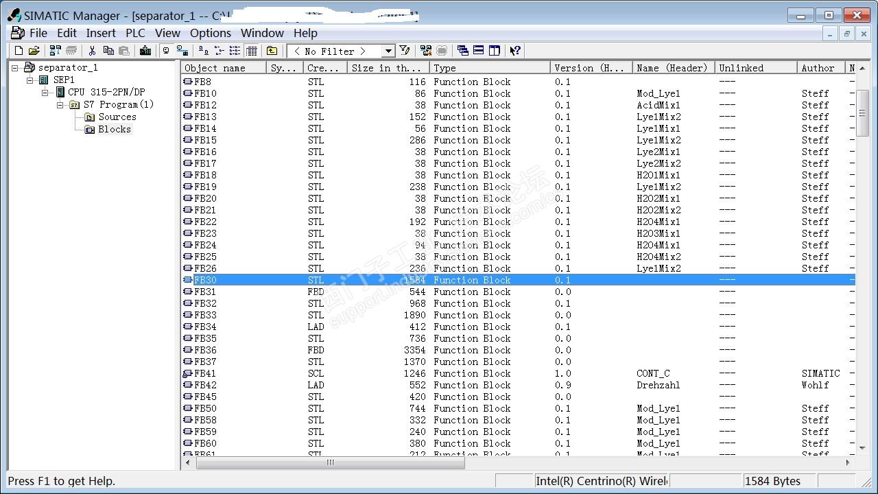Sort by the Unlinked column header

tap(756, 68)
